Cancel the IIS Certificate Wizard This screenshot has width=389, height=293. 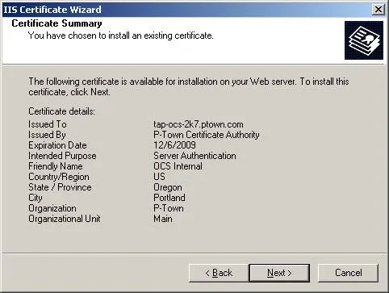(x=348, y=273)
